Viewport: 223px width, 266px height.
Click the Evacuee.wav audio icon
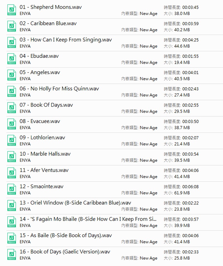click(x=12, y=124)
